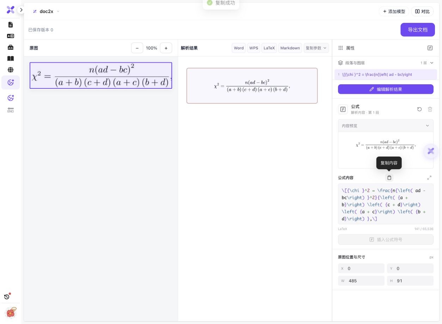Screen dimensions: 442x324
Task: Select the WPS copy format
Action: pos(254,48)
